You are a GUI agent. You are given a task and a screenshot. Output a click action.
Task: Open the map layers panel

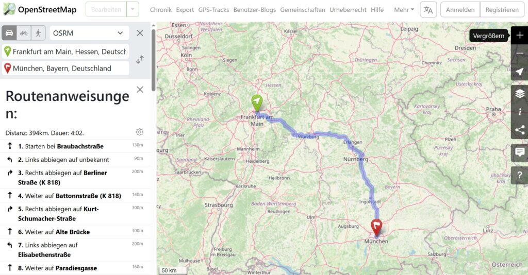[x=520, y=94]
